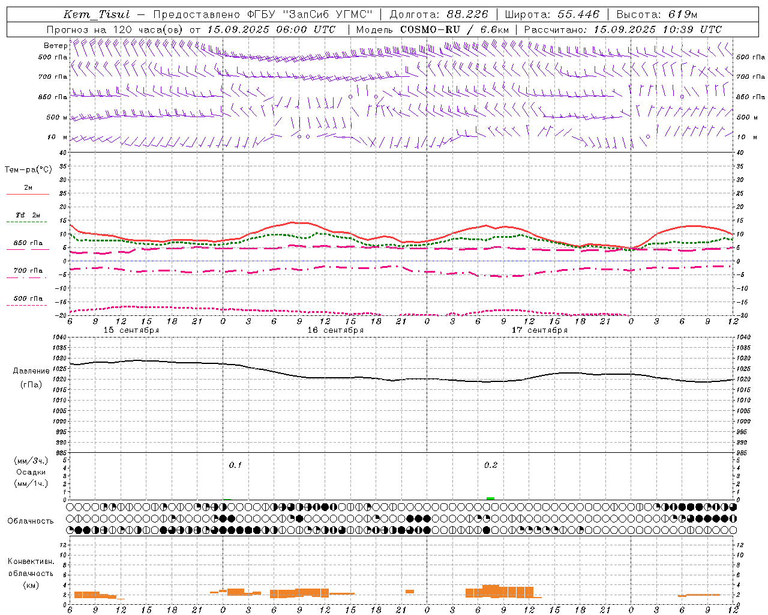Click the (мм/3ч.) precipitation unit label
Image resolution: width=768 pixels, height=615 pixels.
click(31, 461)
